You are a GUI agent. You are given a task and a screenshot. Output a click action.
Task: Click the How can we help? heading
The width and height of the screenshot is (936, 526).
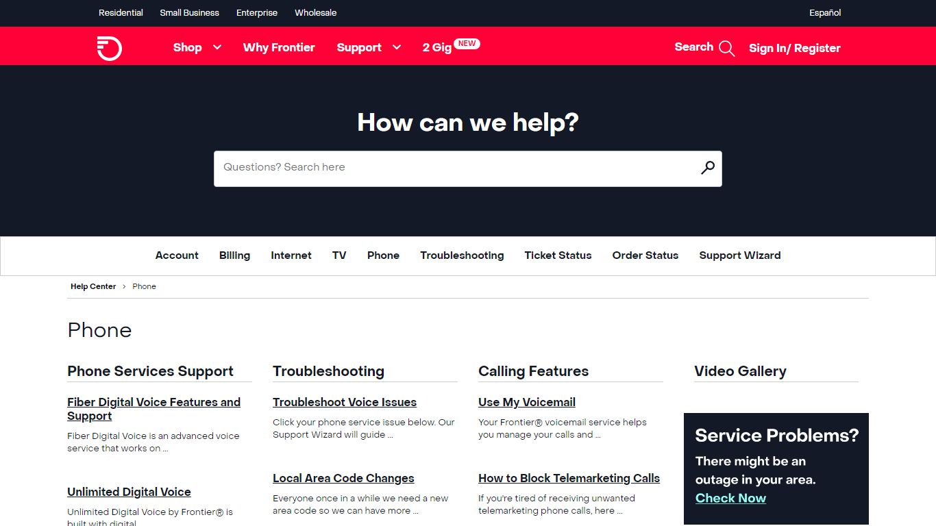pos(468,123)
